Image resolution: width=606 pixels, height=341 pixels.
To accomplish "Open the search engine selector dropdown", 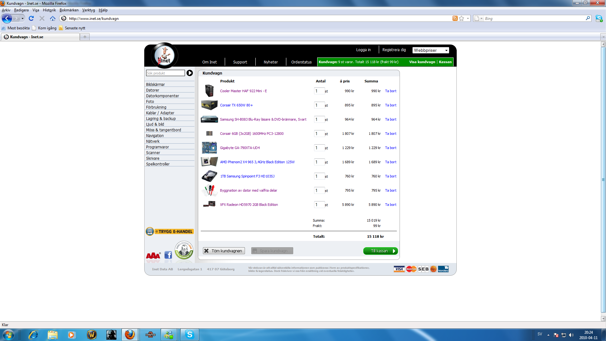I will pyautogui.click(x=478, y=18).
